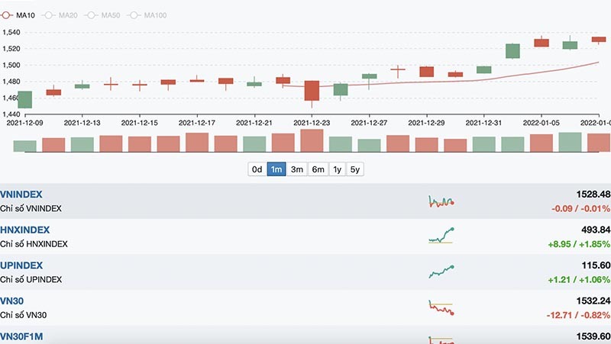Image resolution: width=611 pixels, height=344 pixels.
Task: Click the large red candle on 2021-12-23
Action: (x=312, y=90)
